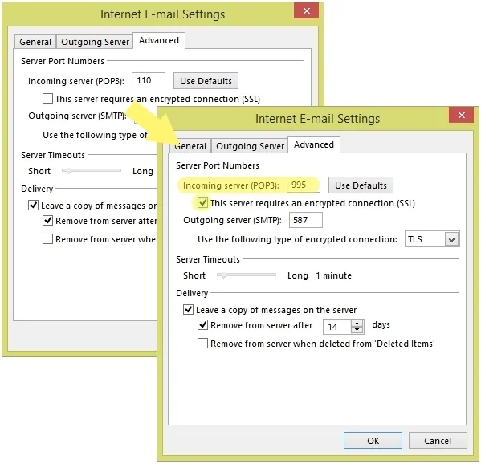Select General tab in back dialog

pyautogui.click(x=35, y=42)
